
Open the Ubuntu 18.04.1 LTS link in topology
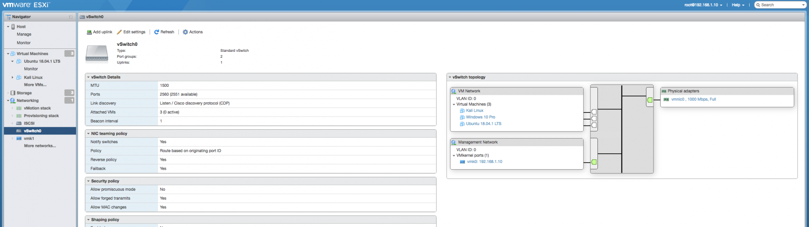click(484, 124)
